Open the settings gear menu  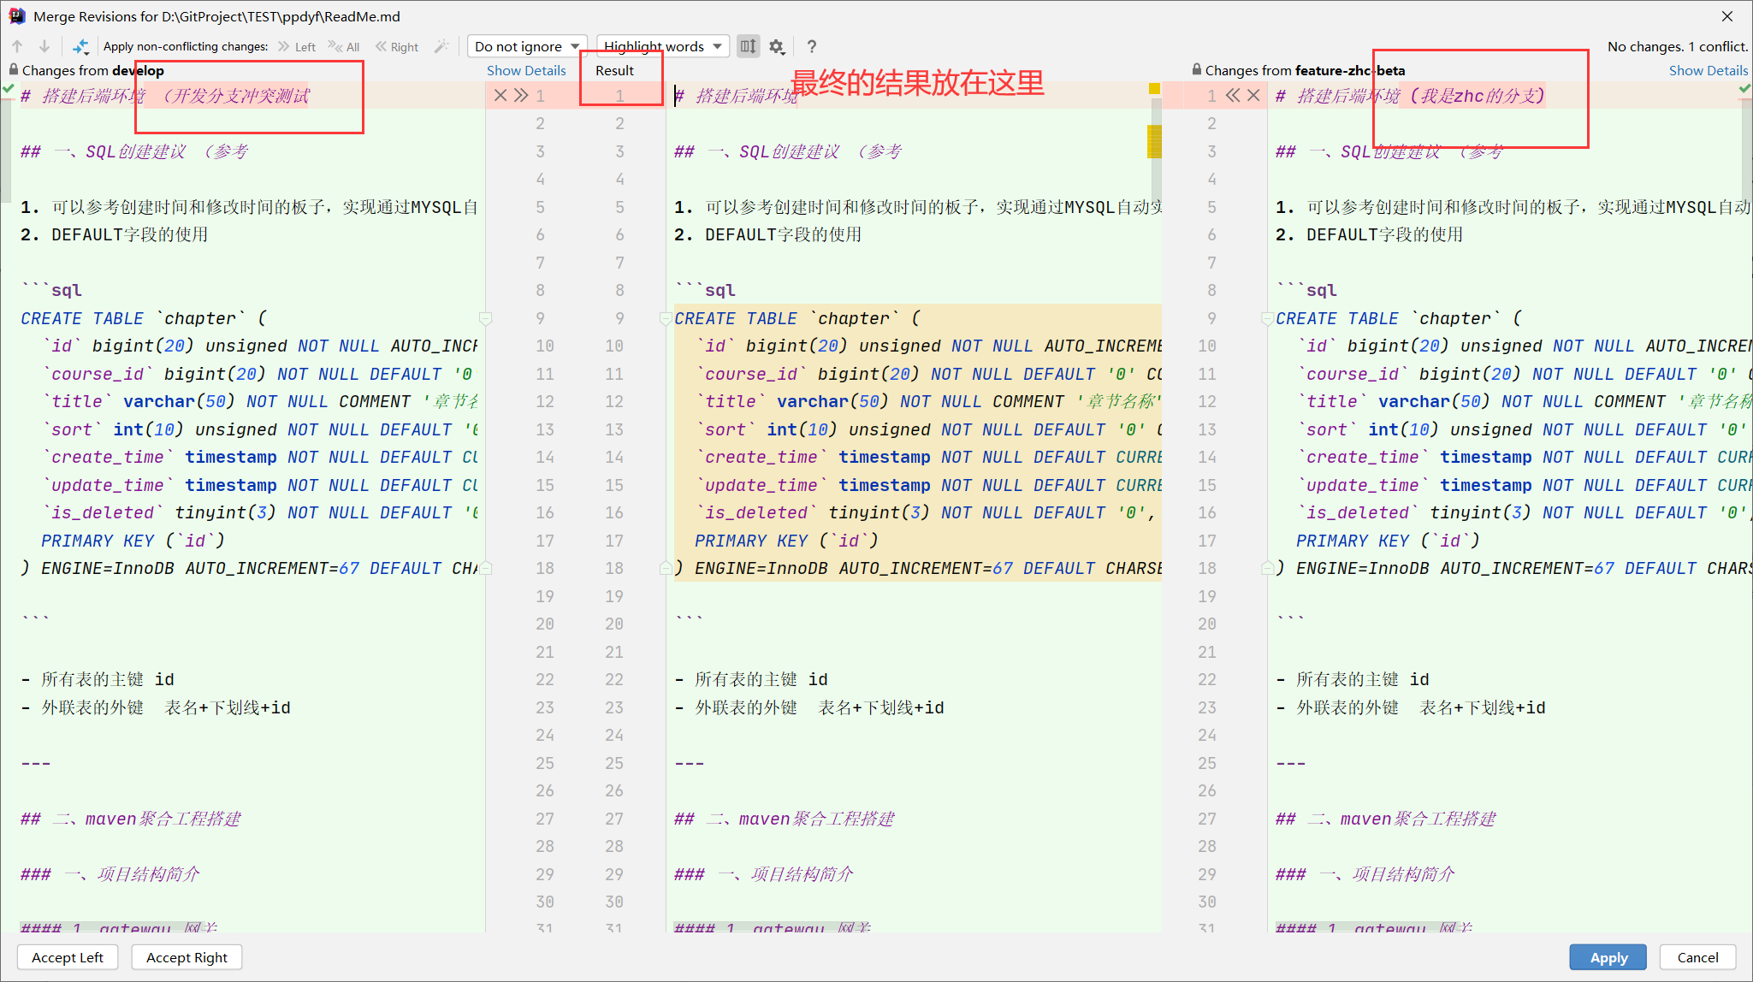[x=777, y=46]
